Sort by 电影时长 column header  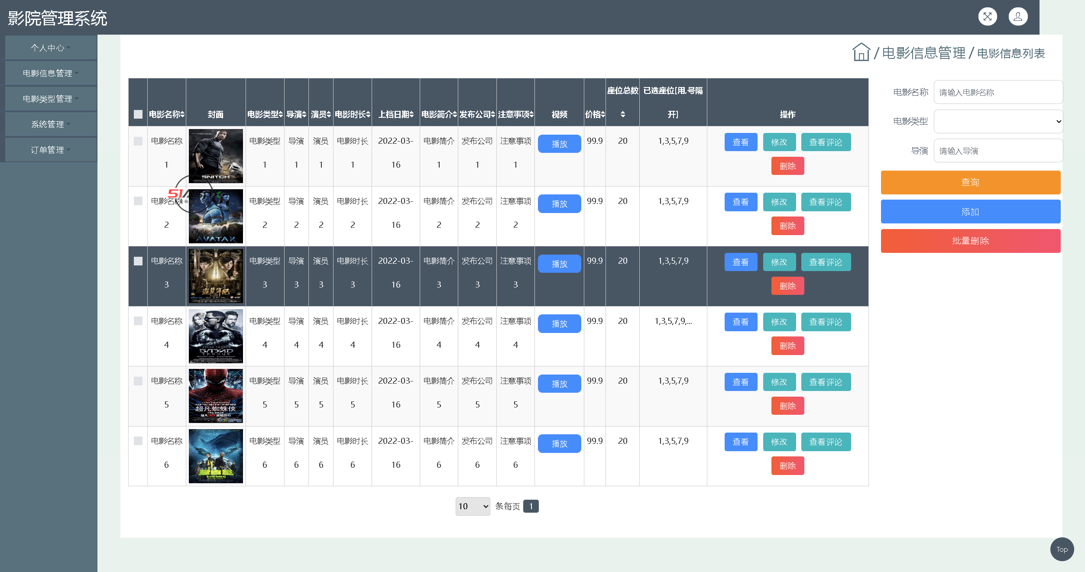(352, 114)
